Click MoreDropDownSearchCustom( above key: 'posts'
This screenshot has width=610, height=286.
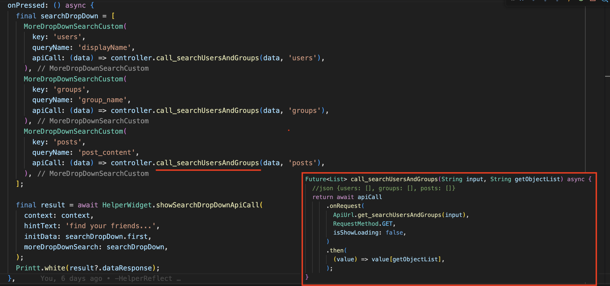pos(75,131)
